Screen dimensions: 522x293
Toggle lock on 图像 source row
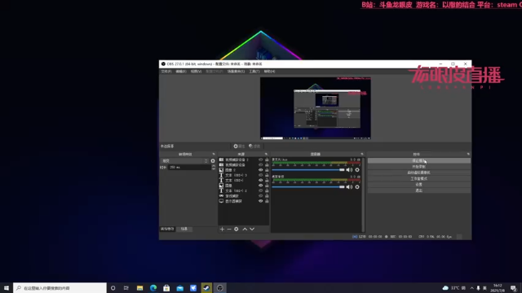[x=267, y=186]
